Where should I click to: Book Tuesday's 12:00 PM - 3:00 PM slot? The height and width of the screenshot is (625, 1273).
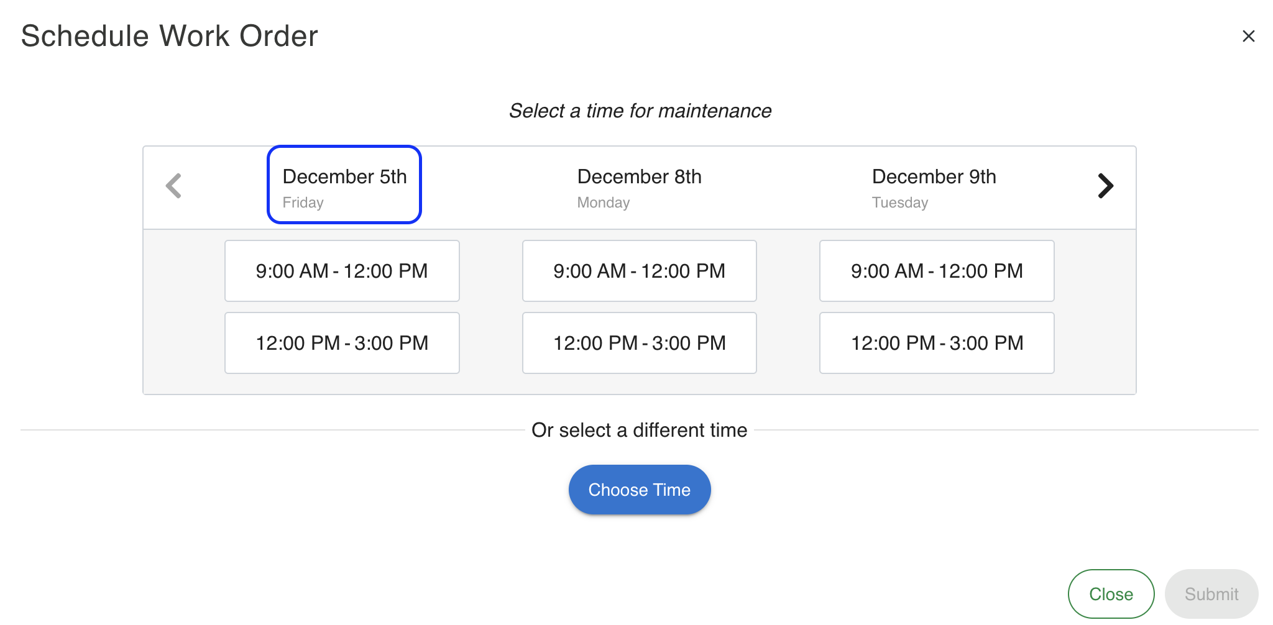pos(937,343)
